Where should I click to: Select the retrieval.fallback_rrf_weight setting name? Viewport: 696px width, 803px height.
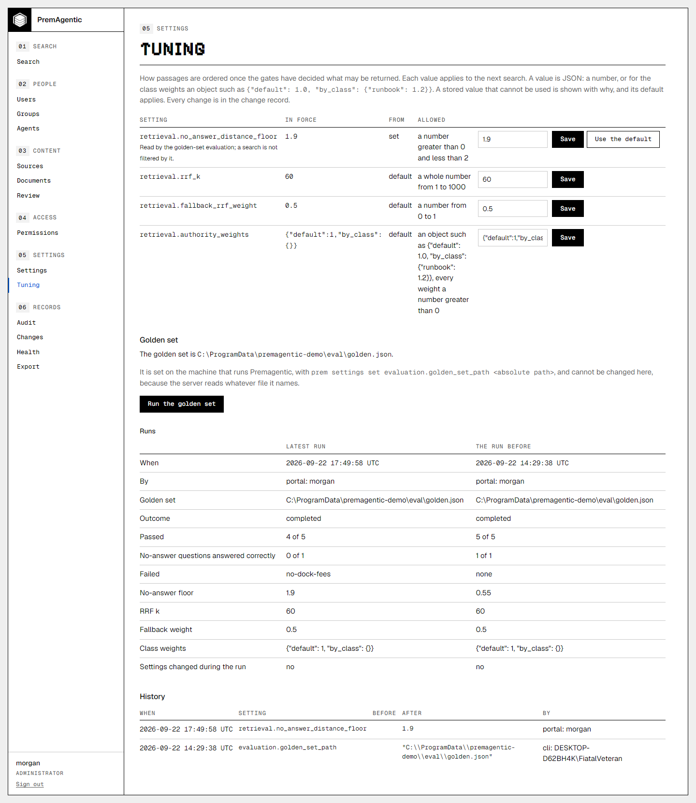(198, 206)
